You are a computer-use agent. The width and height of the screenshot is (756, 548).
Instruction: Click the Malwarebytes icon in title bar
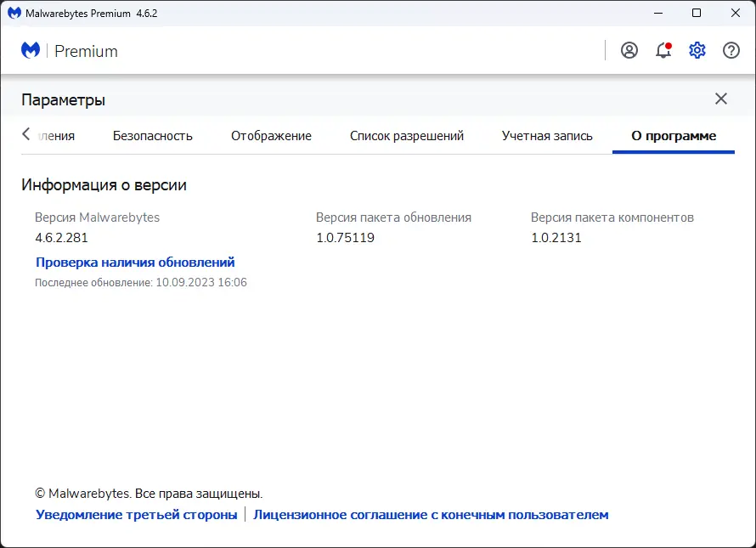click(14, 14)
